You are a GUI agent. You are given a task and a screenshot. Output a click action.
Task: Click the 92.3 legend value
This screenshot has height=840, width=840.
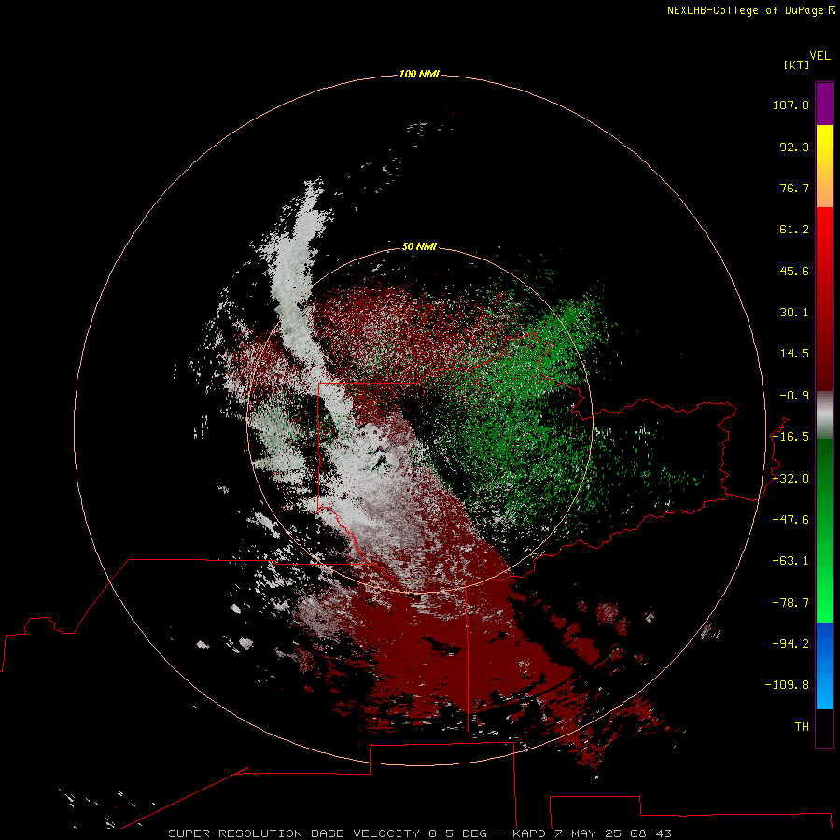794,147
